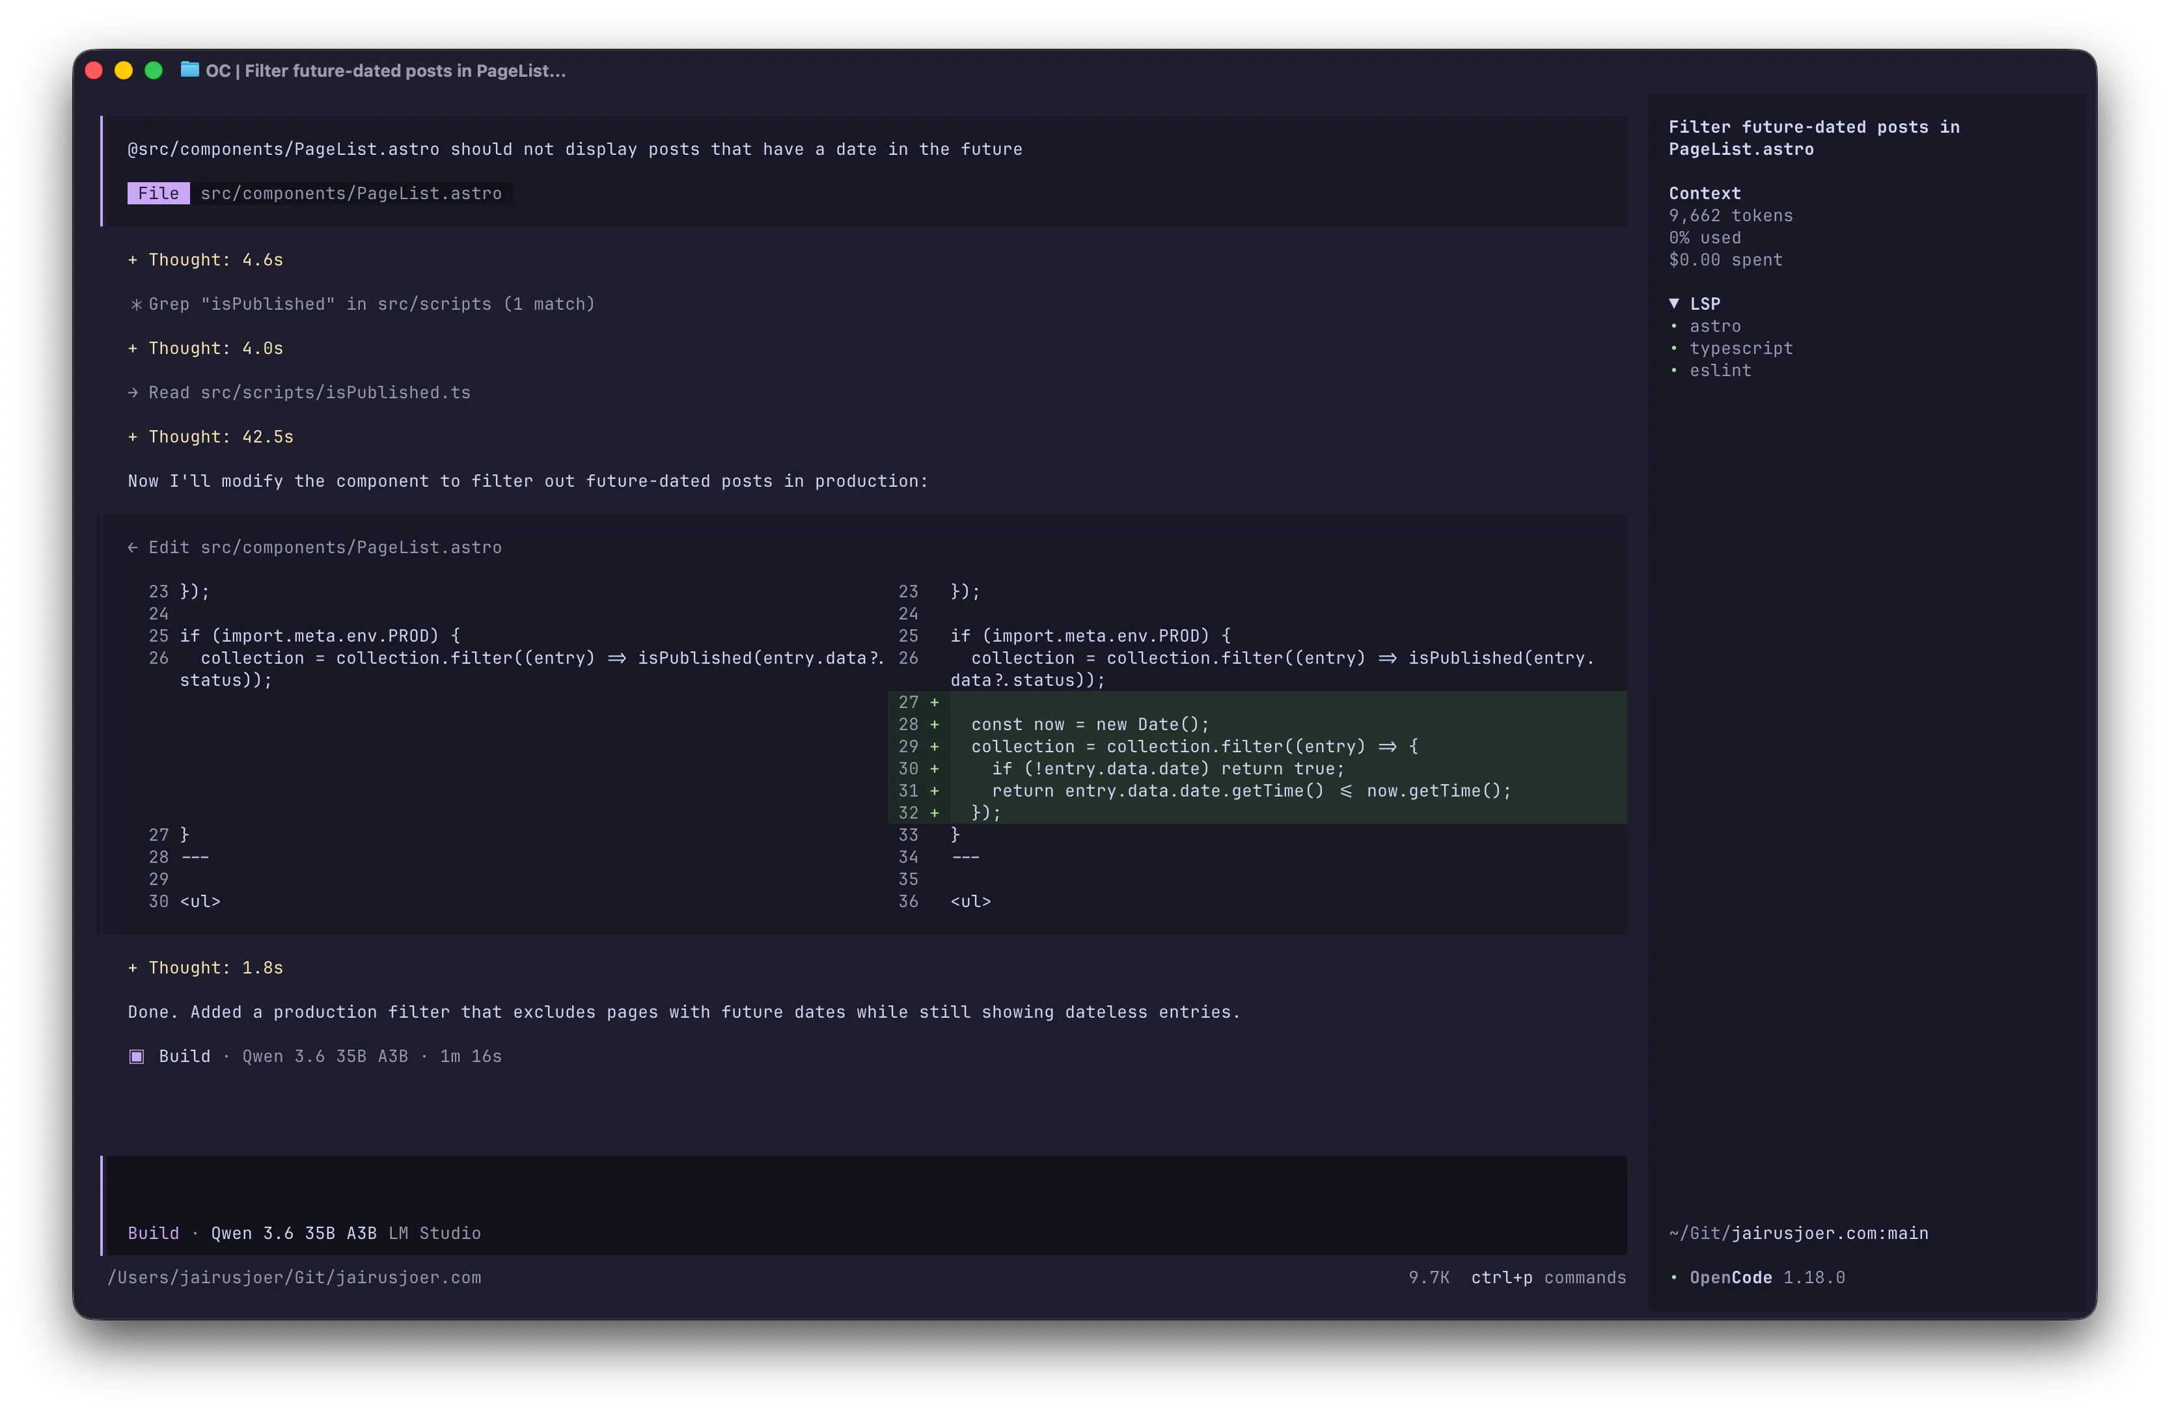The height and width of the screenshot is (1416, 2170).
Task: Click the folder icon in the window title
Action: pos(189,70)
